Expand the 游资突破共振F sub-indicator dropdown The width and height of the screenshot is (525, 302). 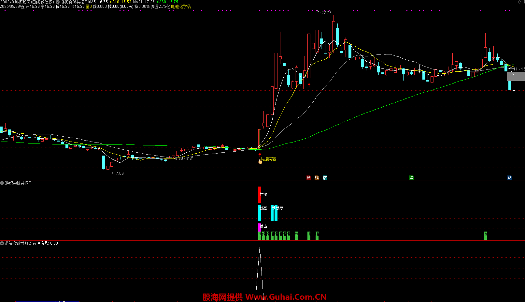[2, 183]
